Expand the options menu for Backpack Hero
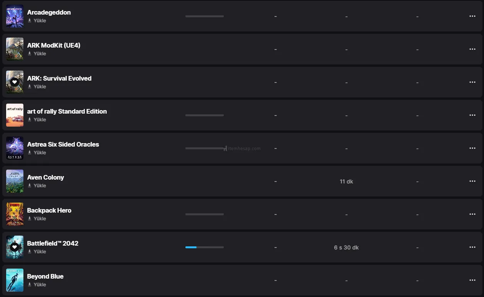484x297 pixels. click(472, 214)
